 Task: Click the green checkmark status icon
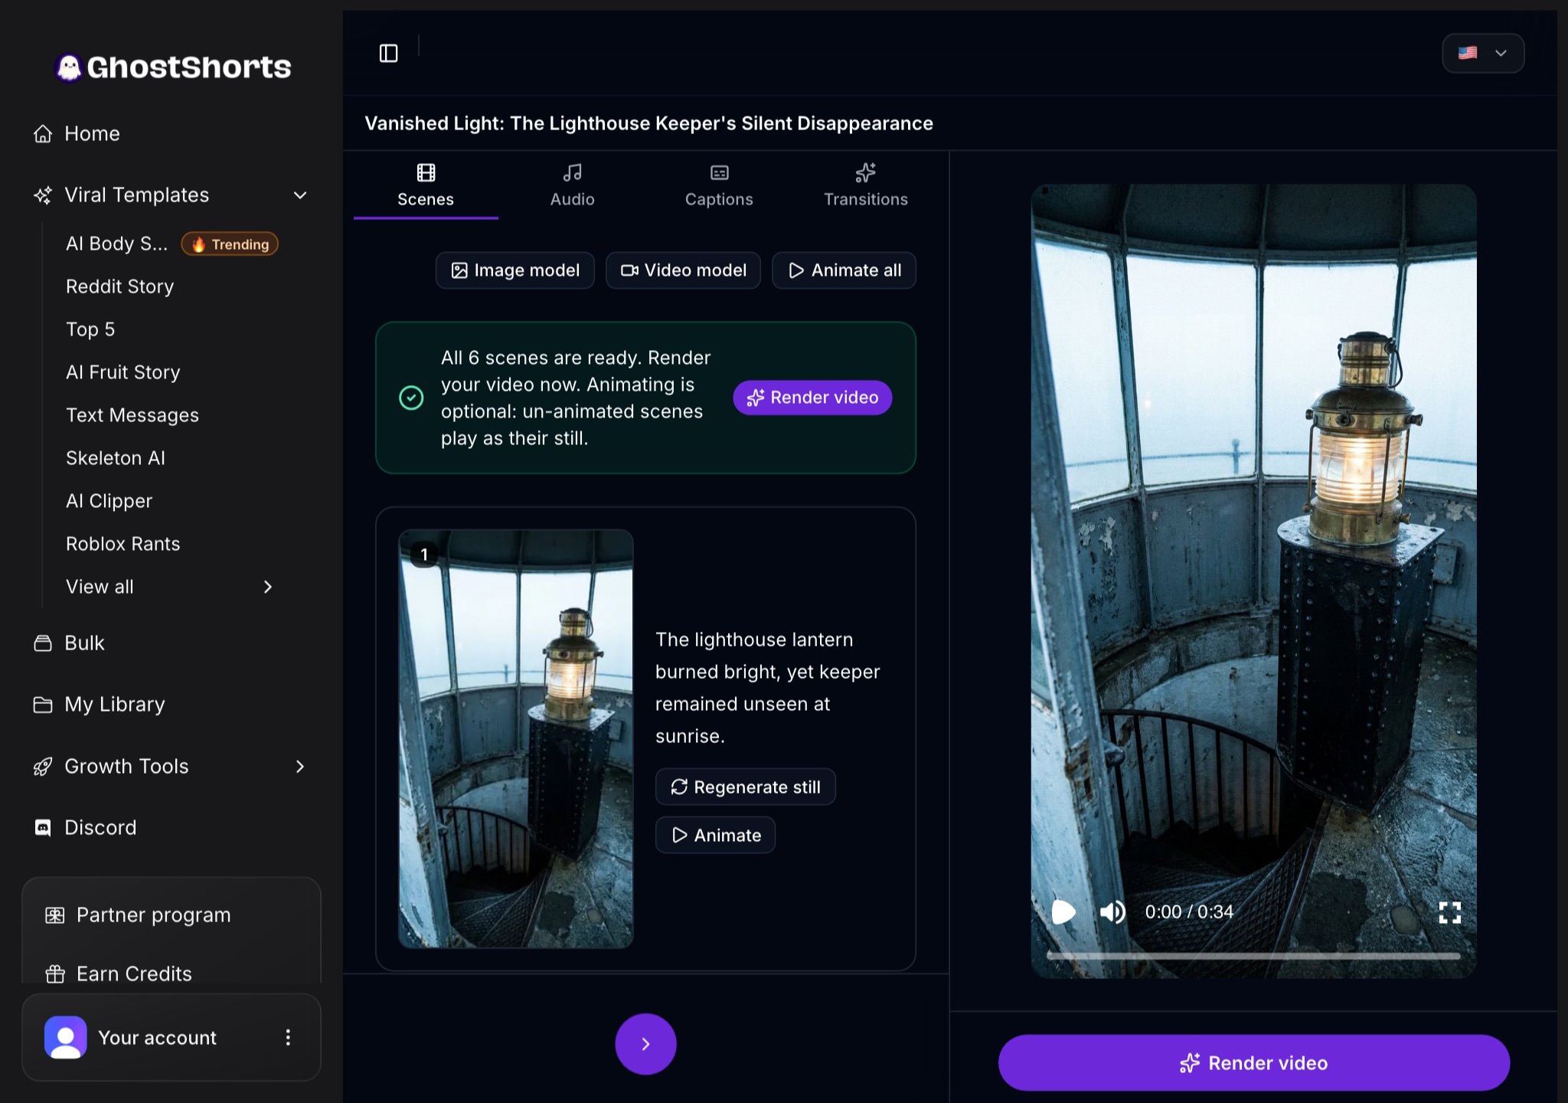point(411,398)
